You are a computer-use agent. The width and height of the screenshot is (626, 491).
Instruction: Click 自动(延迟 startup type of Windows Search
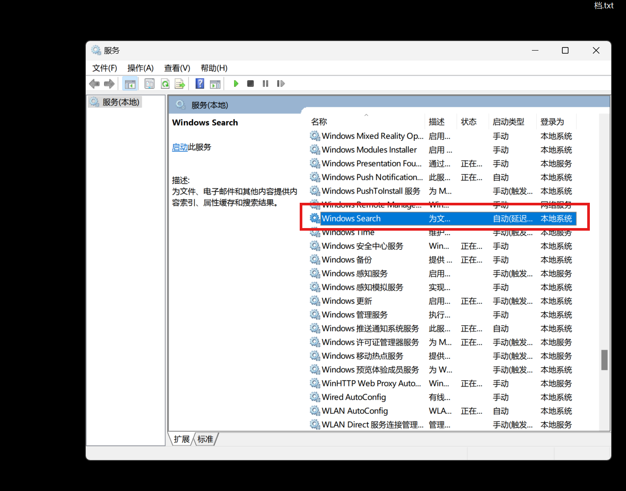click(513, 218)
